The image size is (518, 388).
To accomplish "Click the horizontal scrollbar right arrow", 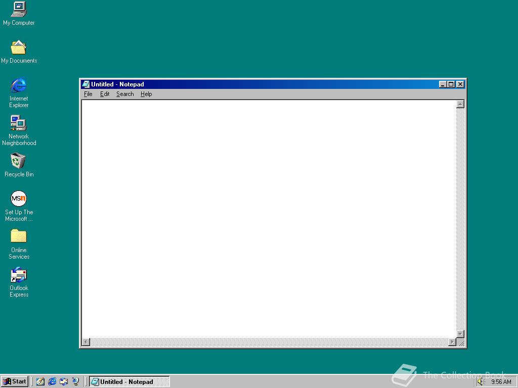I will (452, 342).
